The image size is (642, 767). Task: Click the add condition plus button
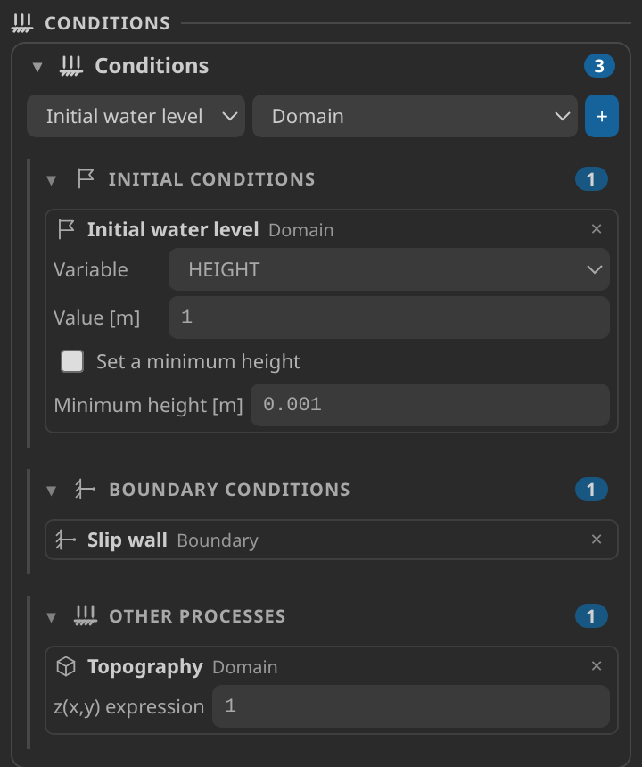click(x=601, y=116)
